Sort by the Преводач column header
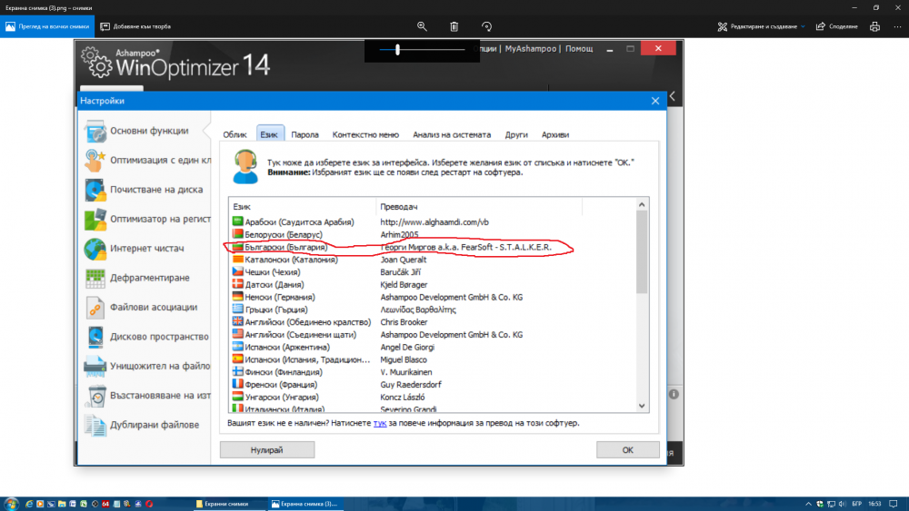 pyautogui.click(x=479, y=207)
